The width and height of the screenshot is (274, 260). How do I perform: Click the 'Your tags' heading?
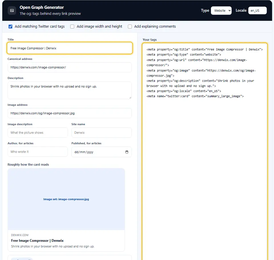150,40
